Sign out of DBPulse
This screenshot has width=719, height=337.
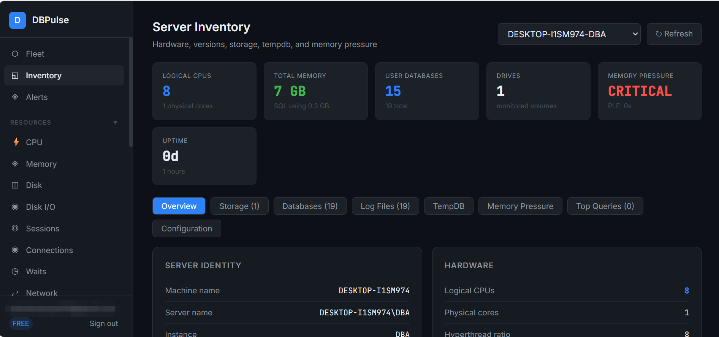coord(104,323)
